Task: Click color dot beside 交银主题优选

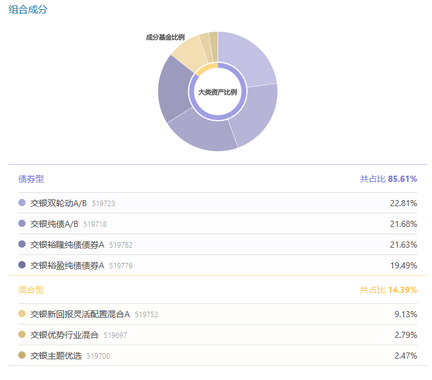Action: coord(22,355)
